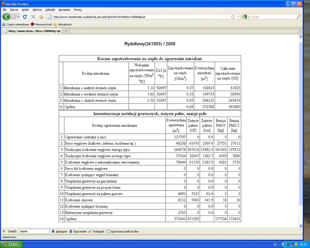Go back with the green Back arrow
The height and width of the screenshot is (248, 310).
pos(6,17)
